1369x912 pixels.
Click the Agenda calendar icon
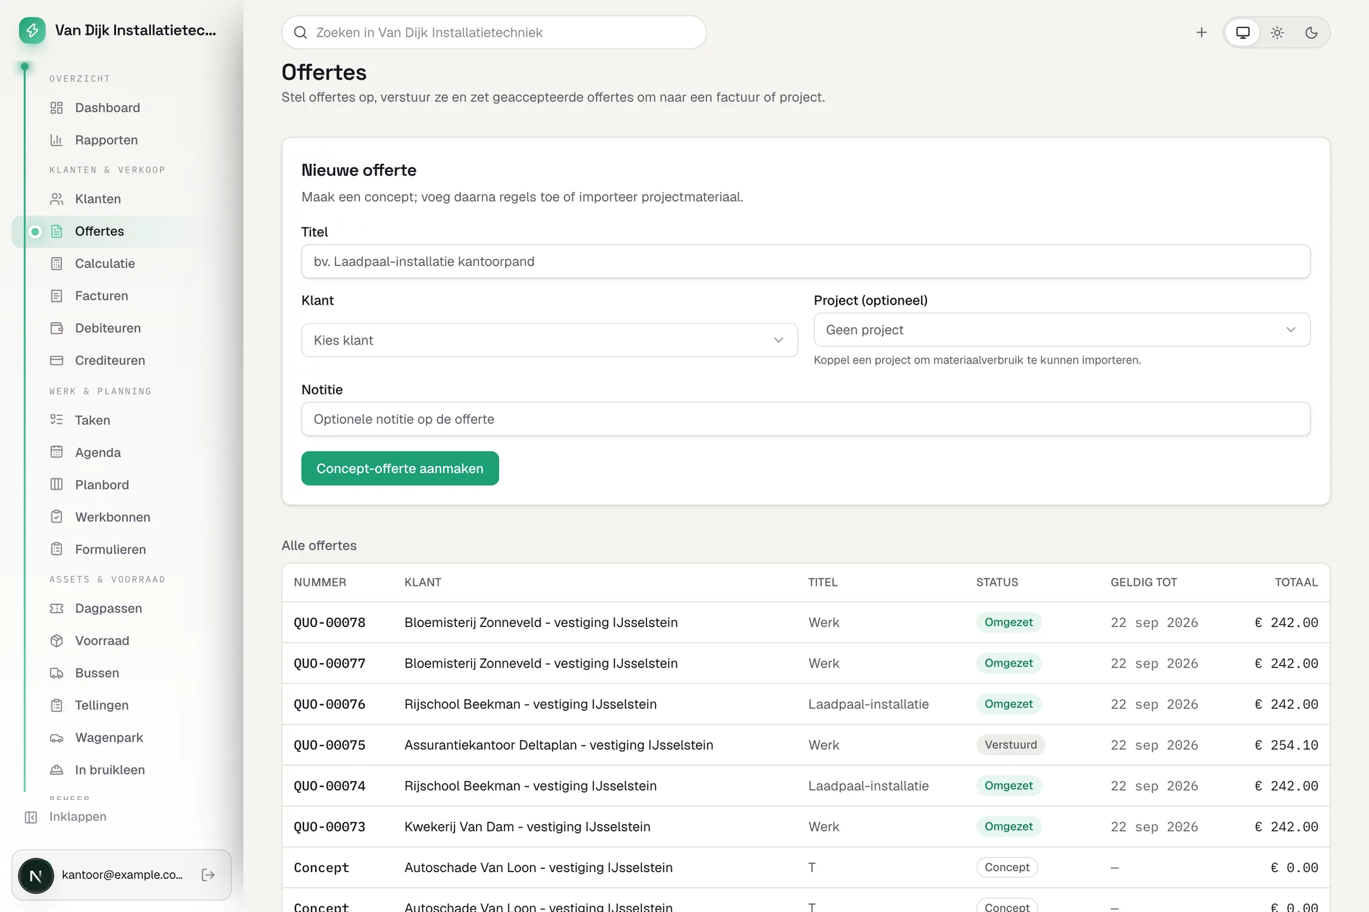[x=56, y=452]
